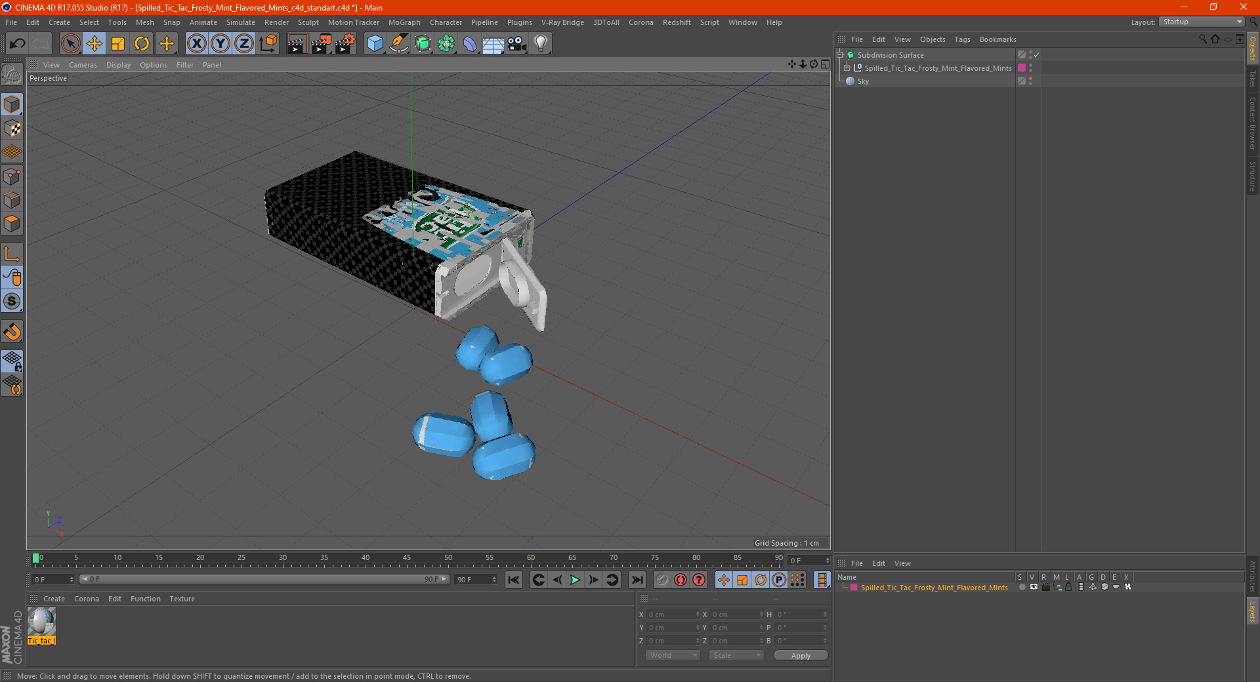Image resolution: width=1260 pixels, height=682 pixels.
Task: Click Make Editable in left toolbar
Action: tap(12, 75)
